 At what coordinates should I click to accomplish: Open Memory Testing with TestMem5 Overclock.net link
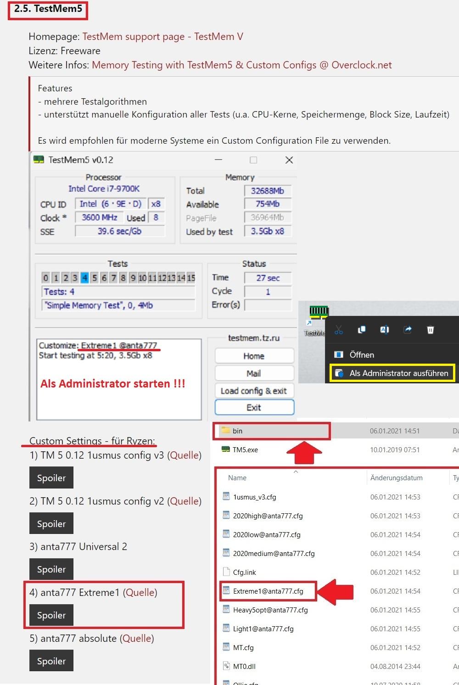[x=242, y=65]
